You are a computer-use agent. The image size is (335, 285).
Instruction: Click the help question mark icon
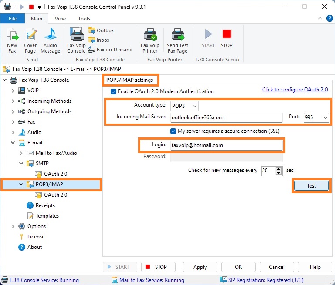click(x=329, y=18)
